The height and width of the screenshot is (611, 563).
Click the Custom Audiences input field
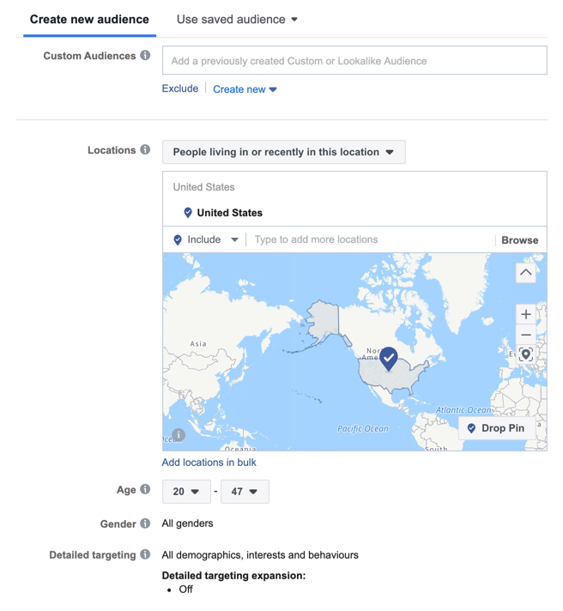point(354,61)
